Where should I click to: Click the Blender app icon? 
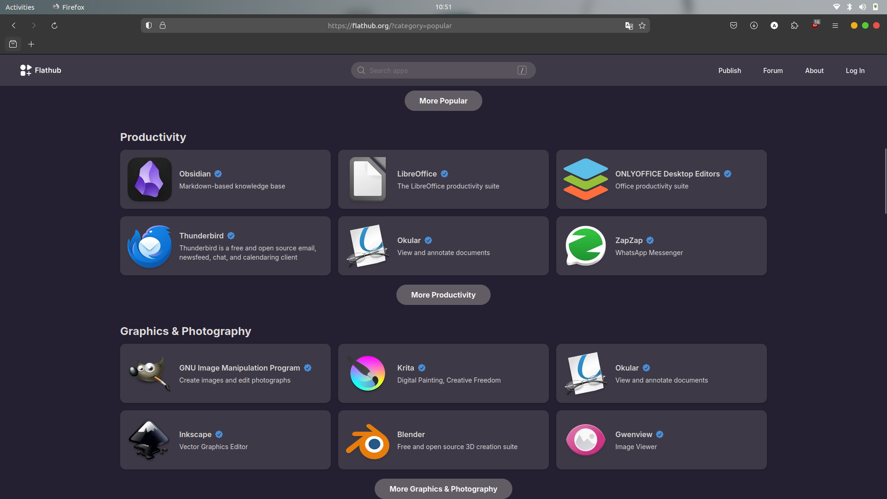pos(368,442)
